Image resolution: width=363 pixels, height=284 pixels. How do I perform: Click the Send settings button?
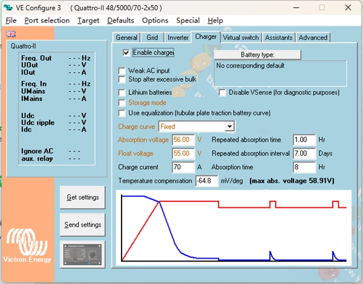[83, 225]
